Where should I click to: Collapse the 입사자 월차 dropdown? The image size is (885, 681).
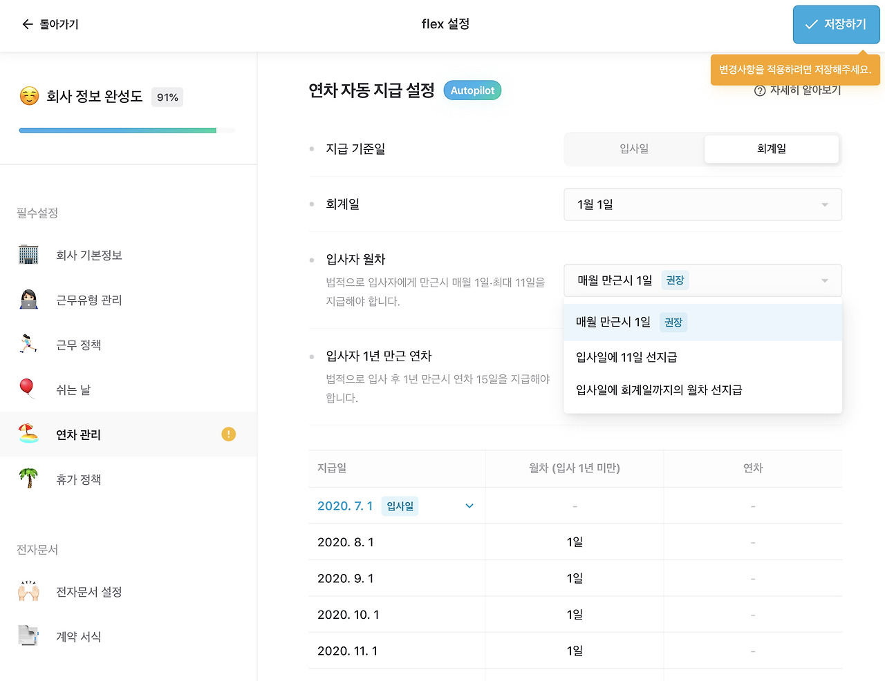click(702, 280)
